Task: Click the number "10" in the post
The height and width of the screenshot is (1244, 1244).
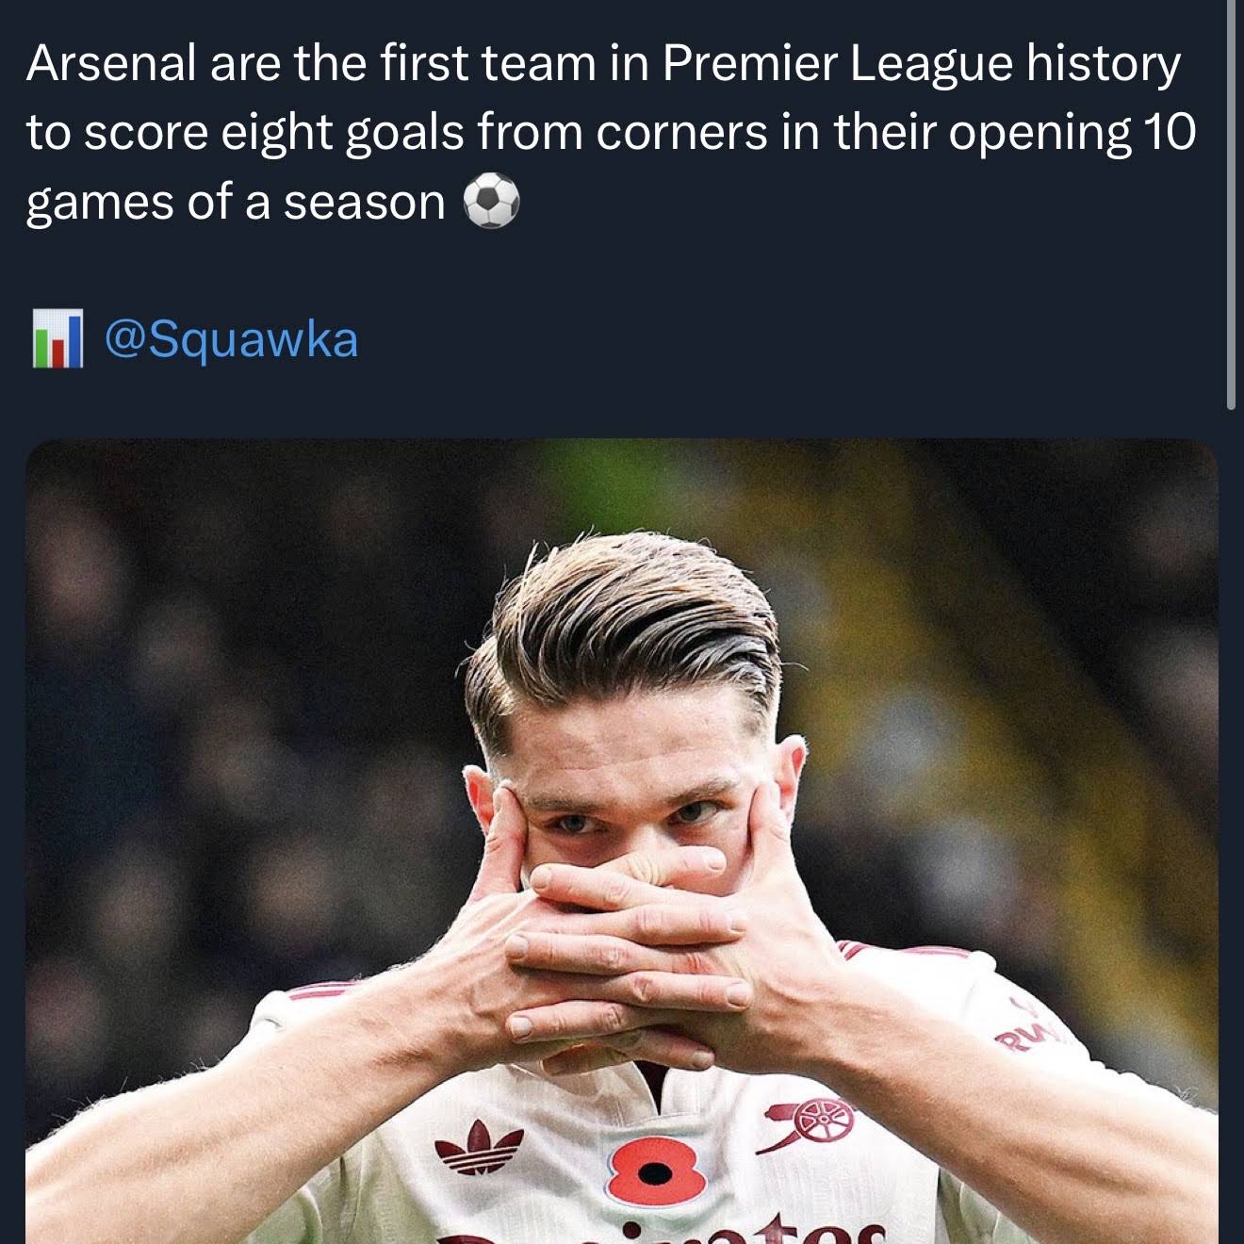Action: coord(1170,132)
